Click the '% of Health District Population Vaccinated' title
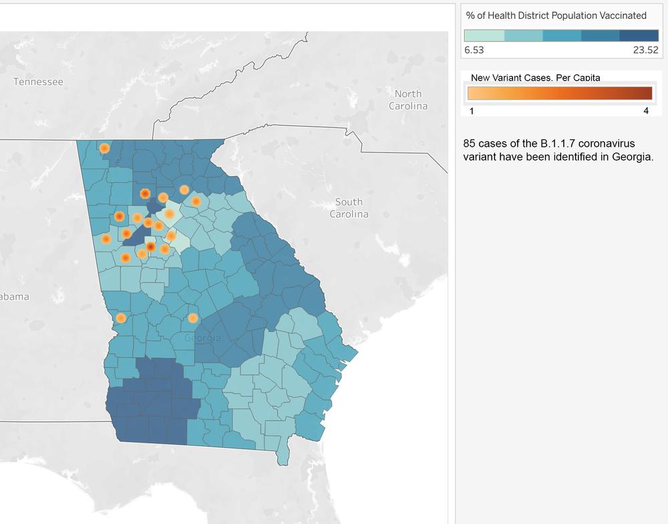 tap(556, 16)
